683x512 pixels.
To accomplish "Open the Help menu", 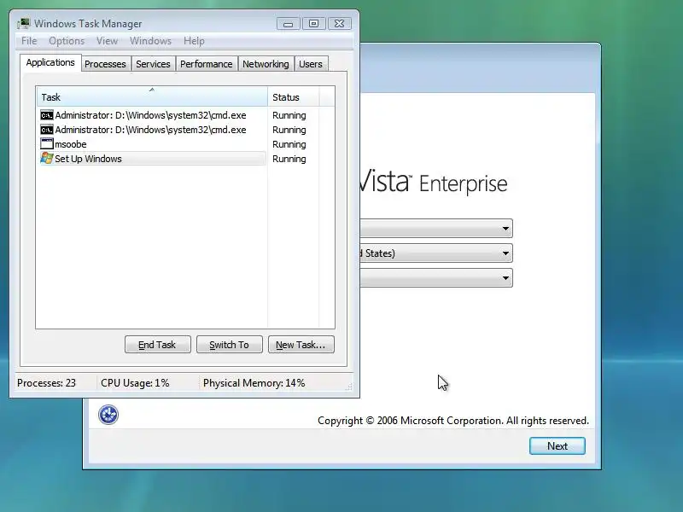I will pyautogui.click(x=194, y=41).
